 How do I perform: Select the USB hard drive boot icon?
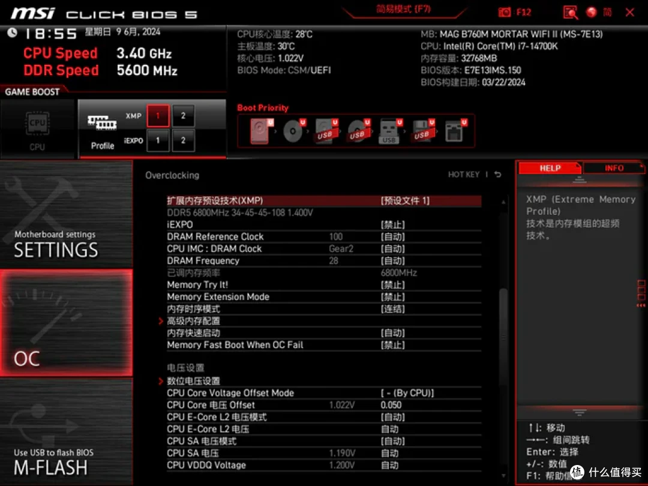pyautogui.click(x=326, y=131)
